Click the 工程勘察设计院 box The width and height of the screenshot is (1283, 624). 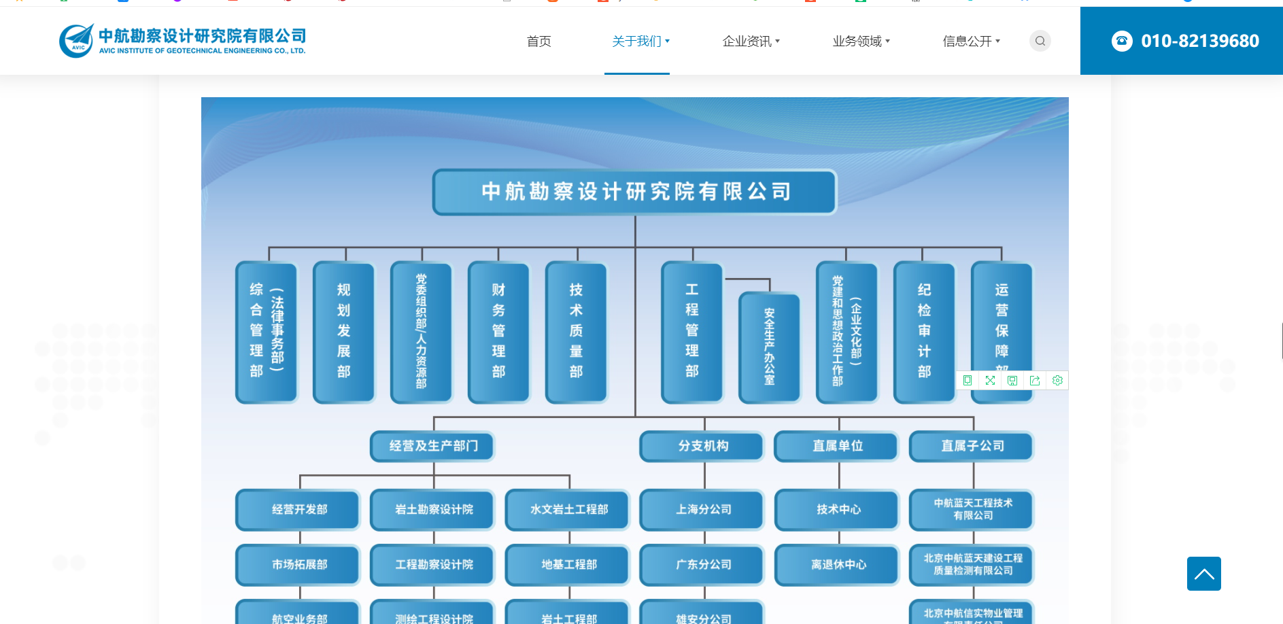click(x=433, y=565)
